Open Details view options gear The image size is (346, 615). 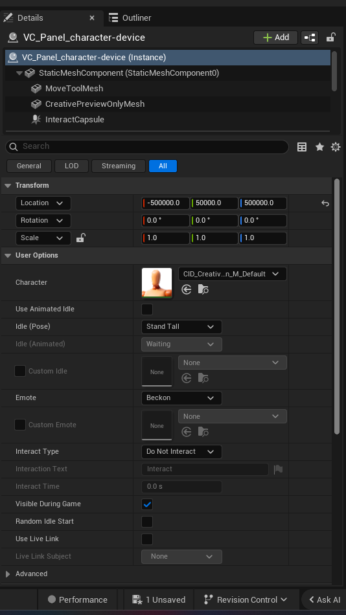click(x=336, y=147)
